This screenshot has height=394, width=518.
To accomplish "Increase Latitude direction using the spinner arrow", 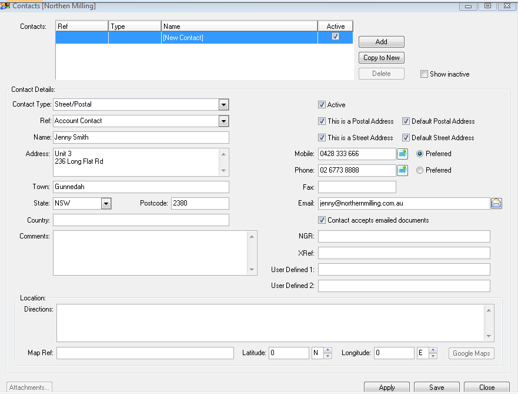I will click(328, 350).
